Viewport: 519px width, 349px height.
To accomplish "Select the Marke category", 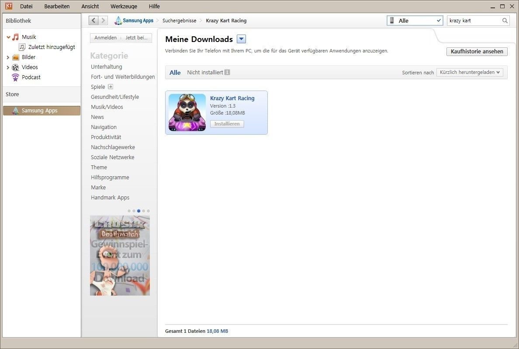I will 98,188.
